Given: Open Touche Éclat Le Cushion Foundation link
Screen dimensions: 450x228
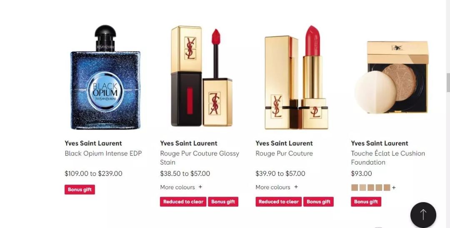Looking at the screenshot, I should pos(388,158).
